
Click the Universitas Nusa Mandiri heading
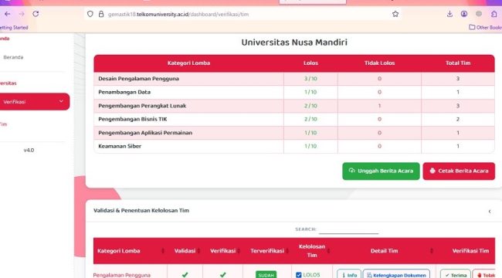point(294,42)
